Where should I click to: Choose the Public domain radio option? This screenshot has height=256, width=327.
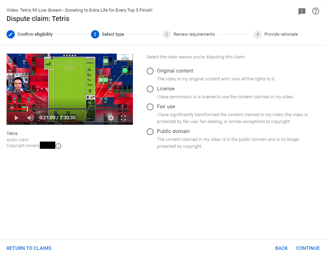click(x=150, y=132)
